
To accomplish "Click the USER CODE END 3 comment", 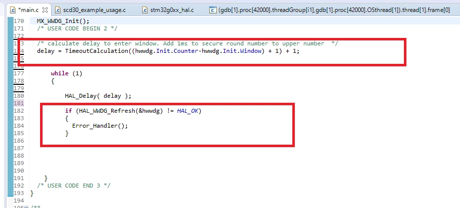I will coord(74,186).
